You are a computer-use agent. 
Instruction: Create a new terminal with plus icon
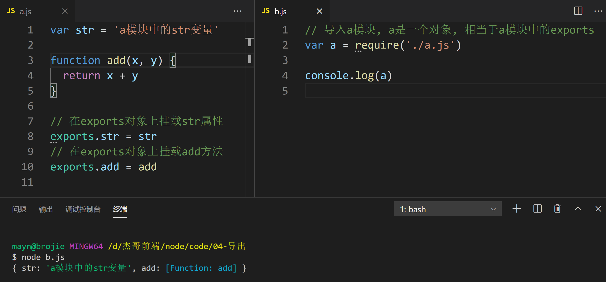517,209
